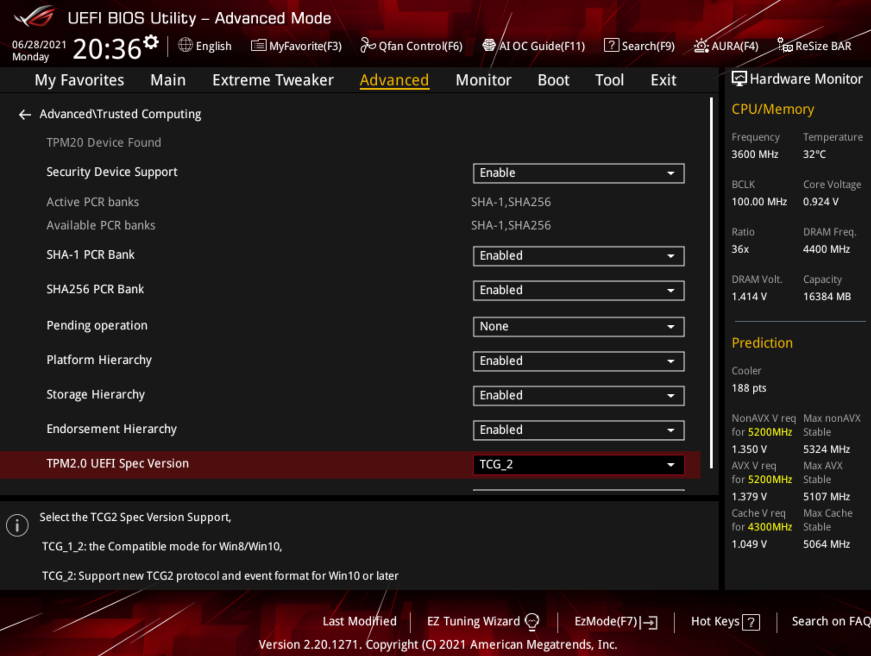
Task: Click the settings gear next to the clock
Action: point(151,42)
